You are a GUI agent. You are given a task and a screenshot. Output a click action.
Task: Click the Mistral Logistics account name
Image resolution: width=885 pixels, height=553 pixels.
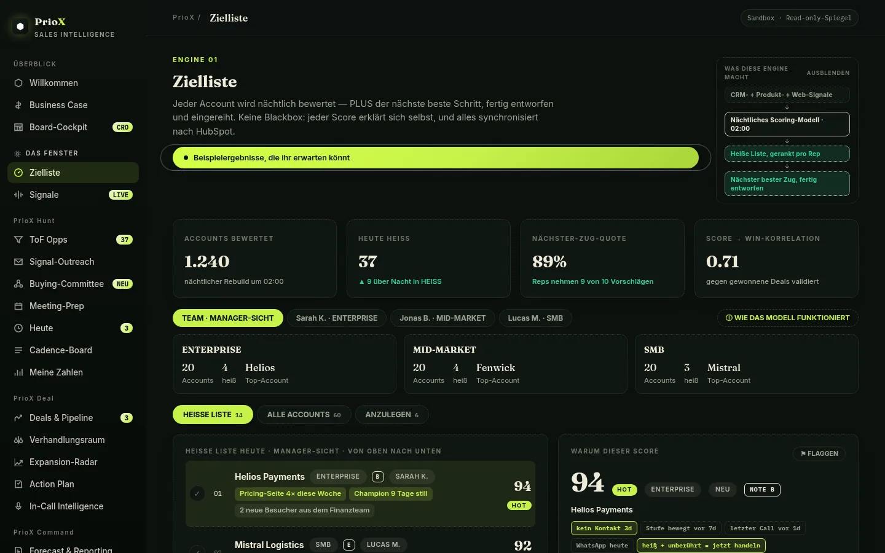click(x=269, y=545)
